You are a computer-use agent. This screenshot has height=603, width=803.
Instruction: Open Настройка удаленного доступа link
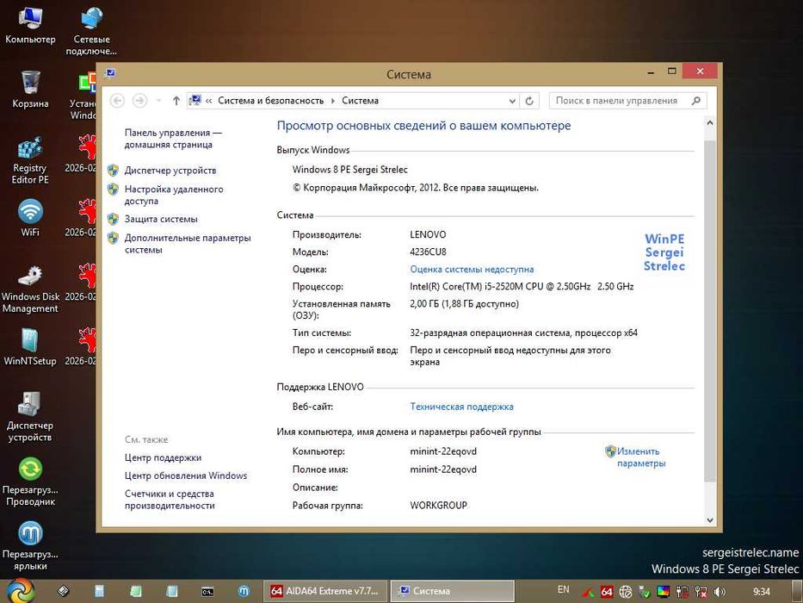pos(174,195)
